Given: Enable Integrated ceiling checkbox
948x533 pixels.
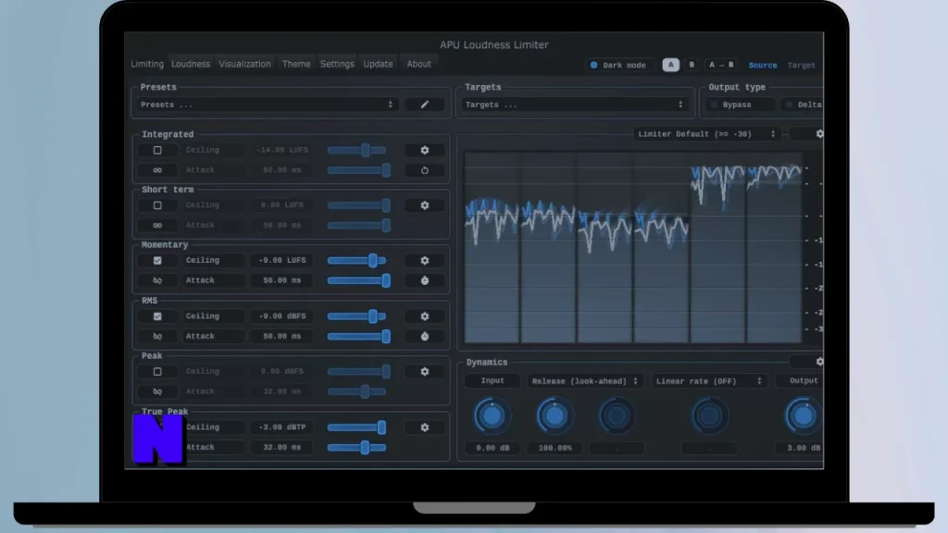Looking at the screenshot, I should (157, 150).
